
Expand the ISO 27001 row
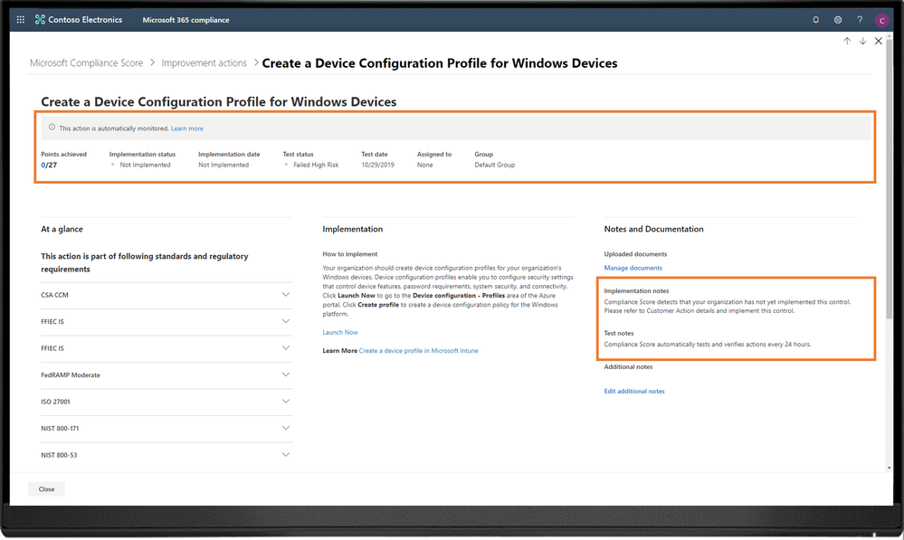[286, 402]
